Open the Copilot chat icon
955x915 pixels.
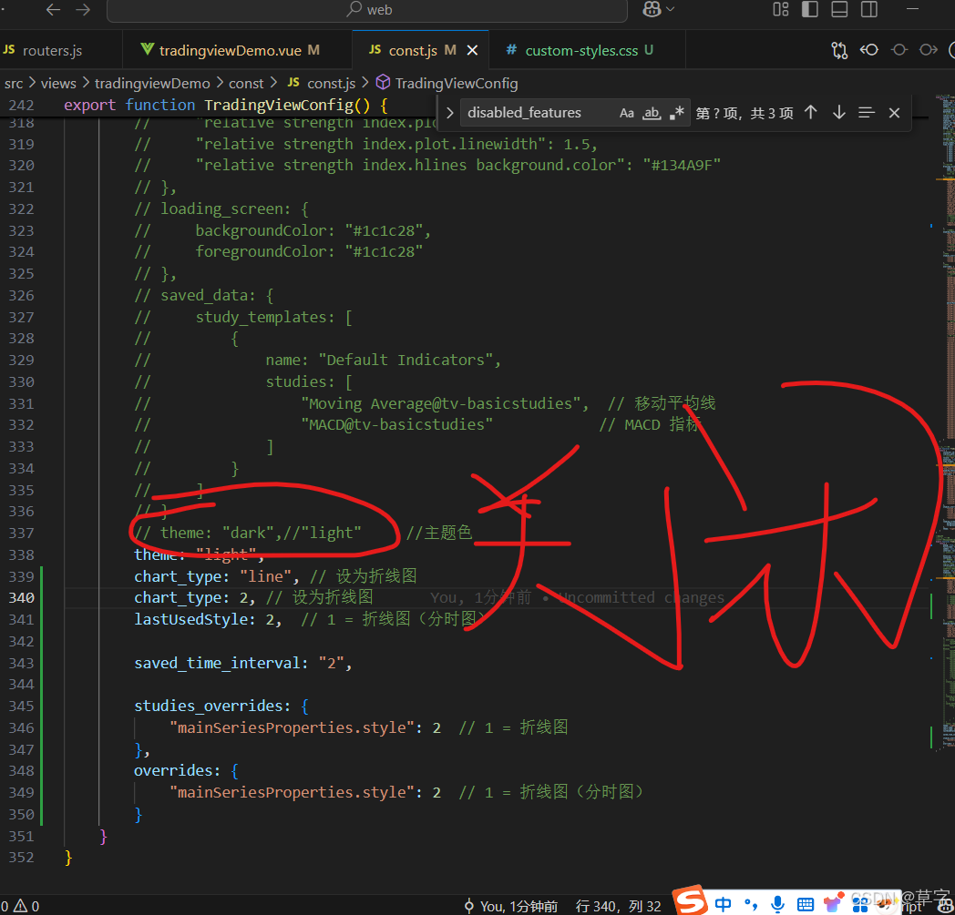tap(652, 9)
